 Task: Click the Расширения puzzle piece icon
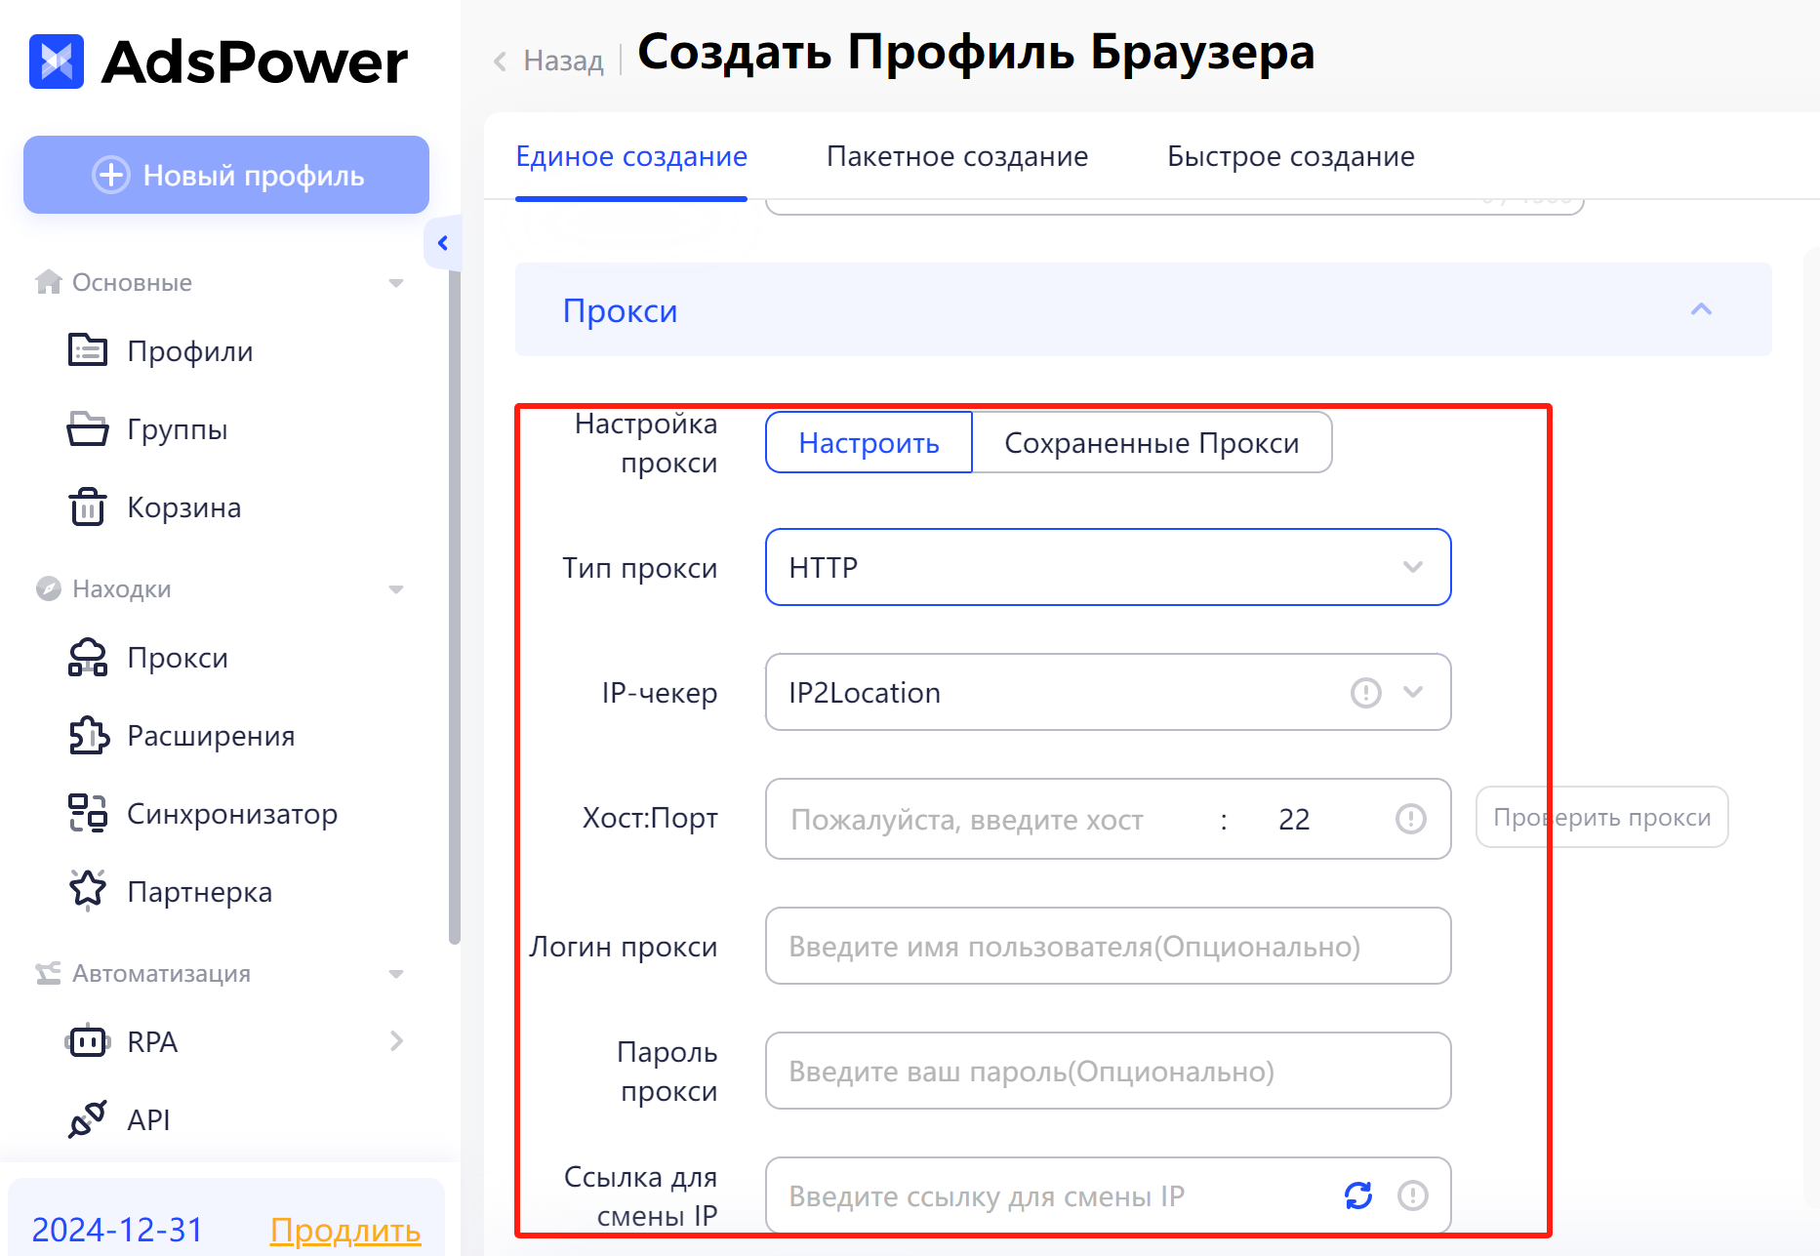click(x=88, y=735)
